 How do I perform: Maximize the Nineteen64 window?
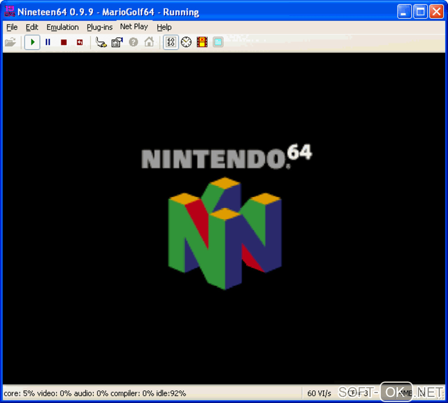point(420,12)
